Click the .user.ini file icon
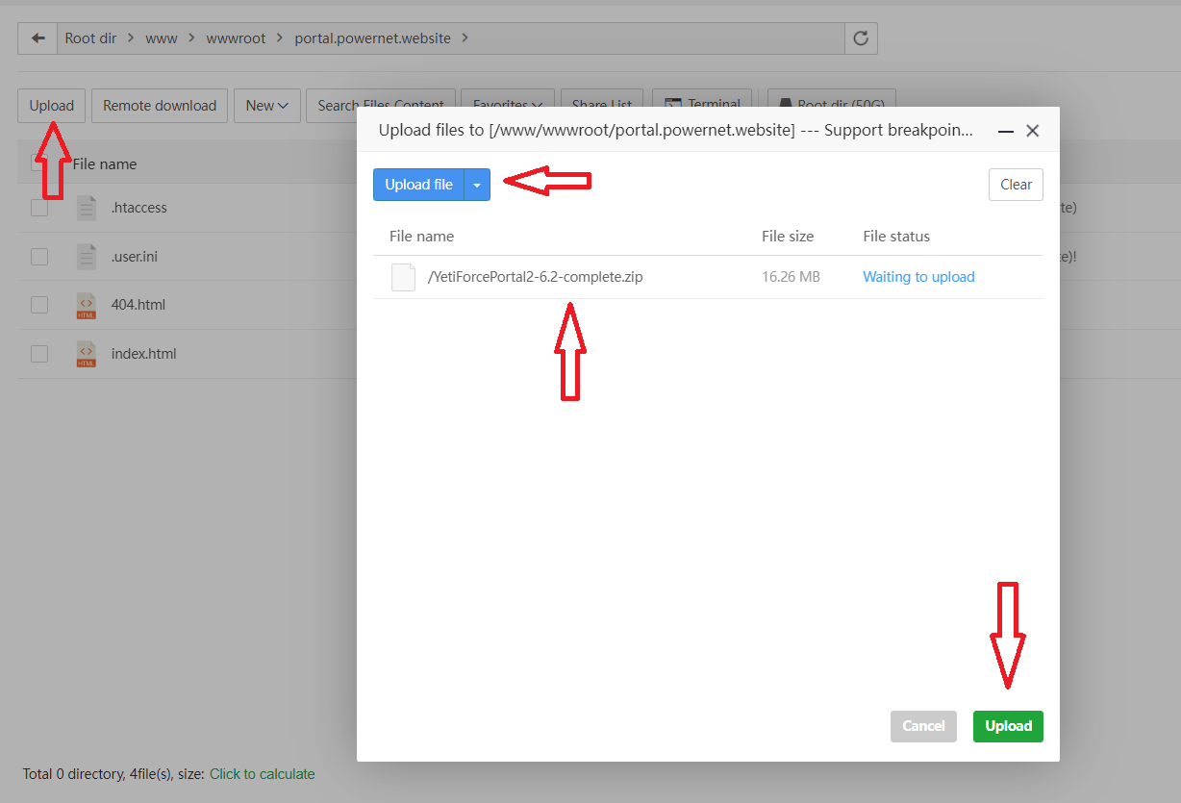The width and height of the screenshot is (1181, 803). tap(87, 257)
